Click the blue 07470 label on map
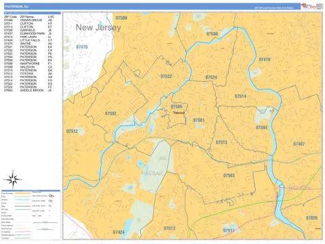The width and height of the screenshot is (325, 244). (x=82, y=47)
